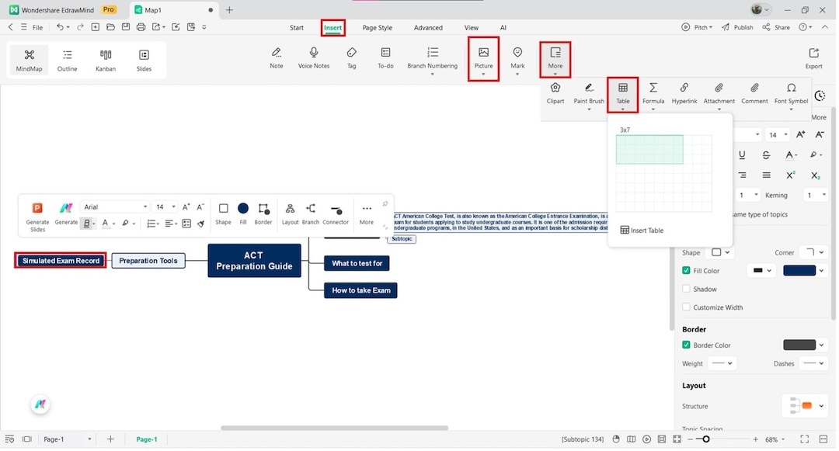Insert a Note from the ribbon
839x451 pixels.
coord(276,58)
